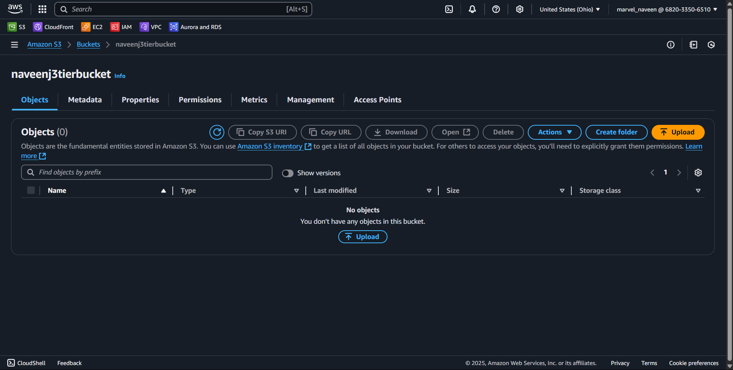Click the Download button
733x370 pixels.
coord(396,132)
